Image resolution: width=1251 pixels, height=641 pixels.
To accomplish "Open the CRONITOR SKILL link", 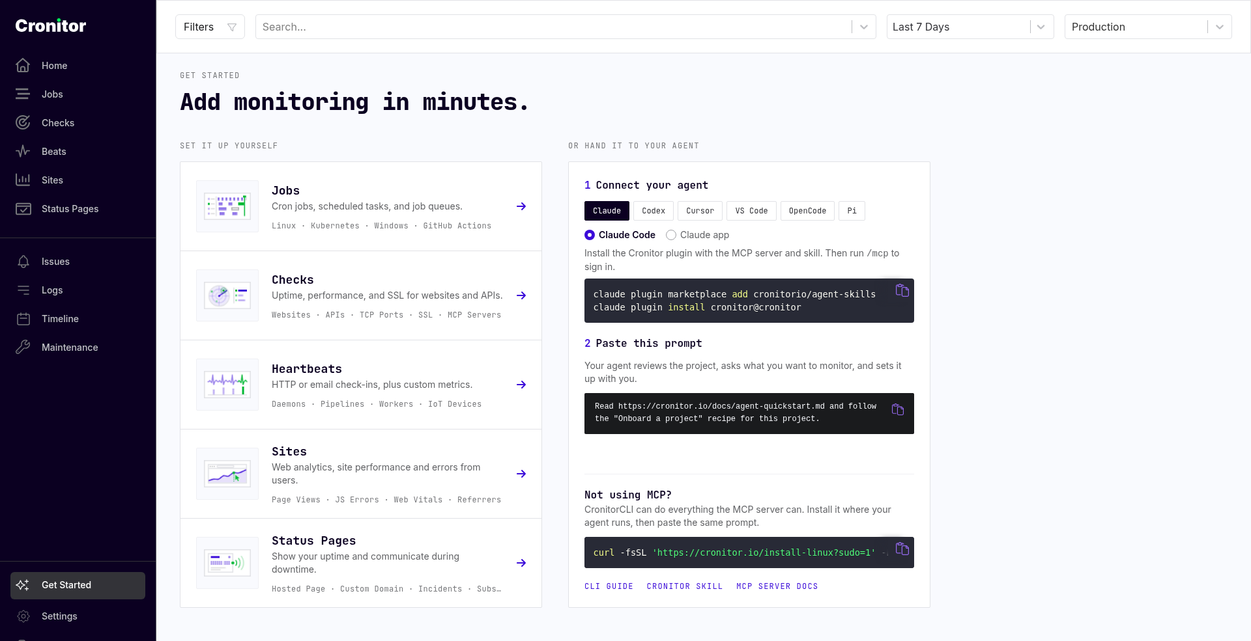I will 685,586.
